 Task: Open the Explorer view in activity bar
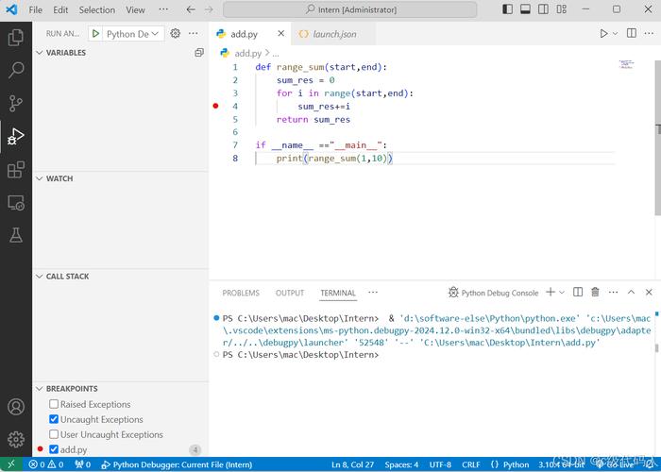click(16, 38)
